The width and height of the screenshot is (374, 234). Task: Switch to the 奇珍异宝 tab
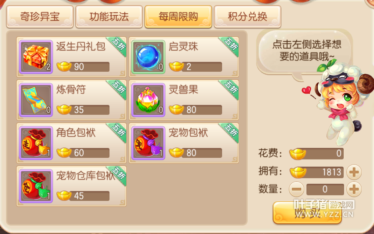click(40, 17)
